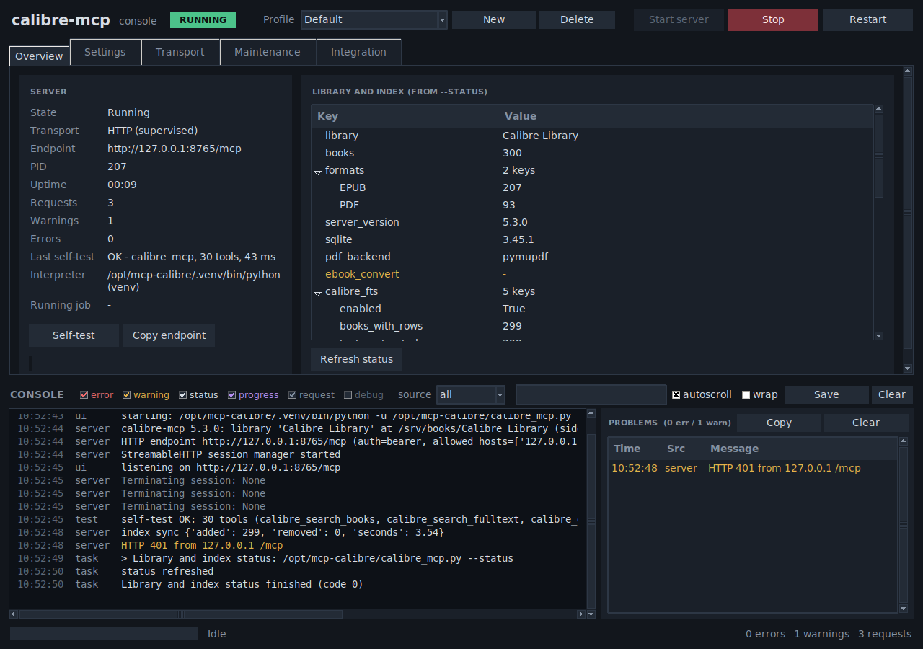Sort problems by Time column header

(635, 449)
